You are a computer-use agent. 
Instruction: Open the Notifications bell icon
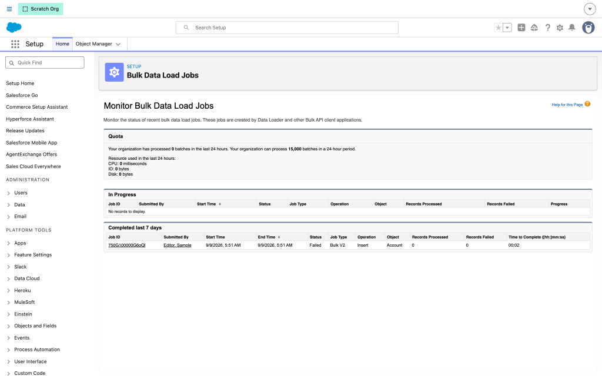(x=571, y=28)
